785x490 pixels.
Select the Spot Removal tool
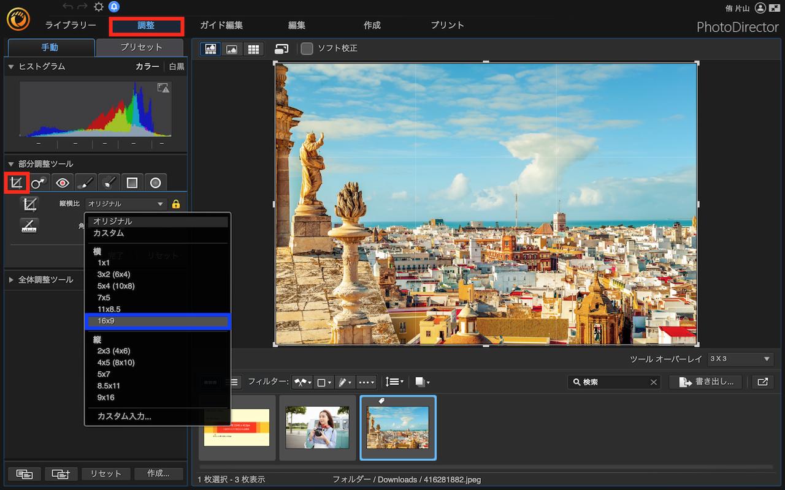point(39,183)
